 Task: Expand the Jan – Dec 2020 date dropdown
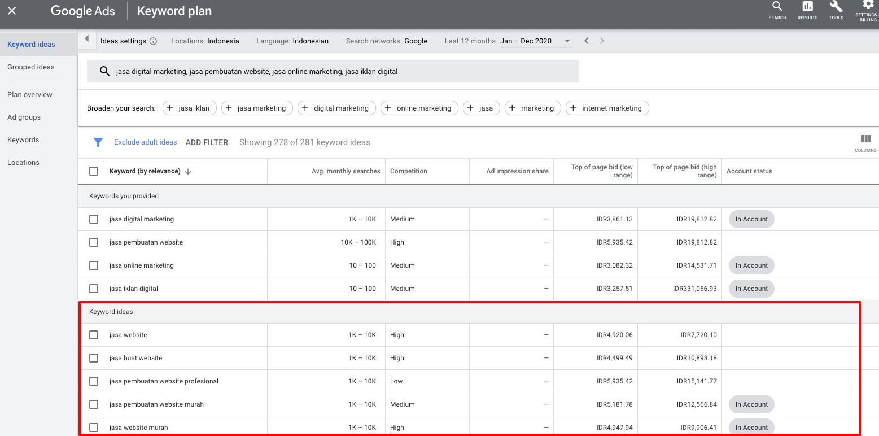click(x=567, y=41)
